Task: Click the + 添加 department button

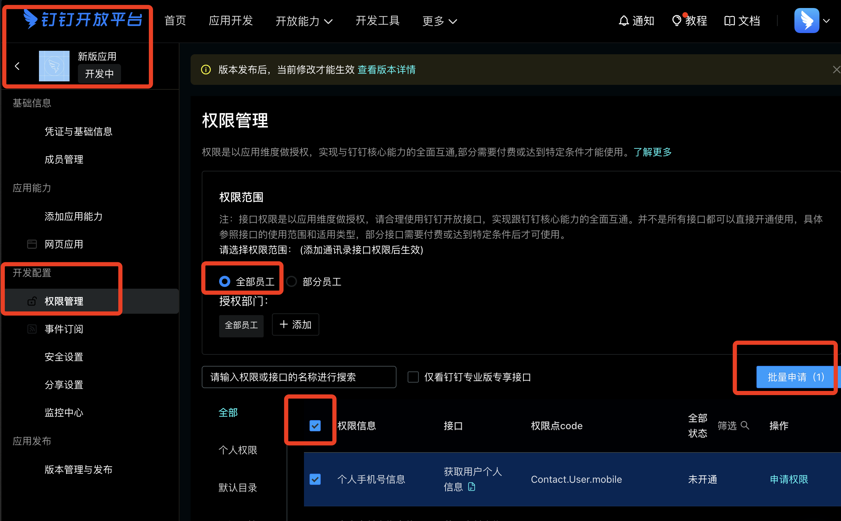Action: (x=296, y=324)
